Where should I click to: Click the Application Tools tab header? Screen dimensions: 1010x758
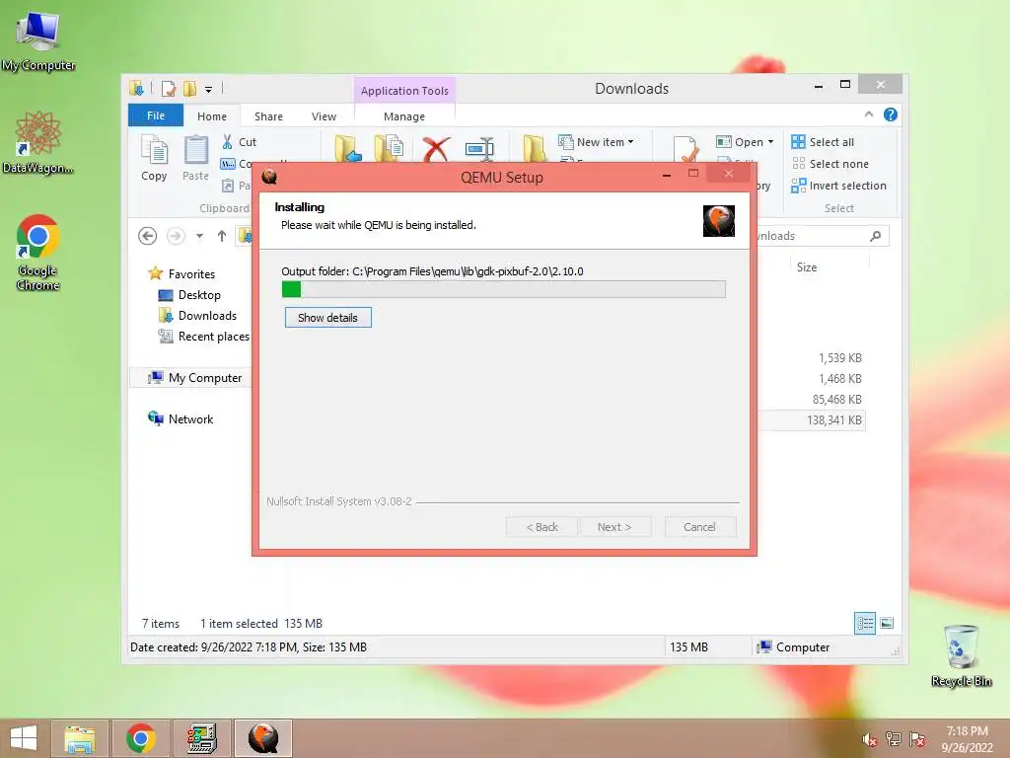click(404, 90)
